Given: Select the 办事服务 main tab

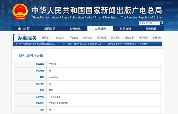Looking at the screenshot, I should (x=100, y=28).
